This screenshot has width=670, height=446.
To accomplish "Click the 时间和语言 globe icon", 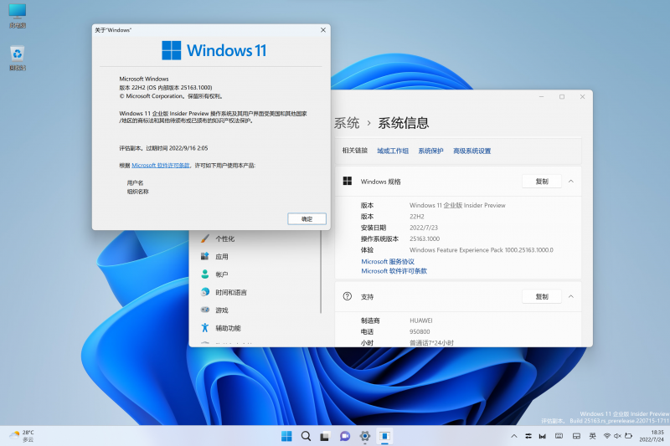I will tap(205, 292).
